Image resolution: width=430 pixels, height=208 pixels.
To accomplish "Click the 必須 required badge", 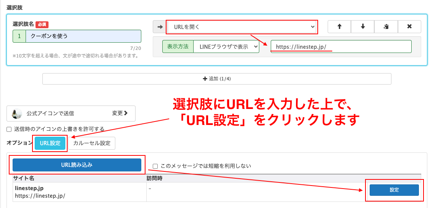I will pyautogui.click(x=42, y=24).
